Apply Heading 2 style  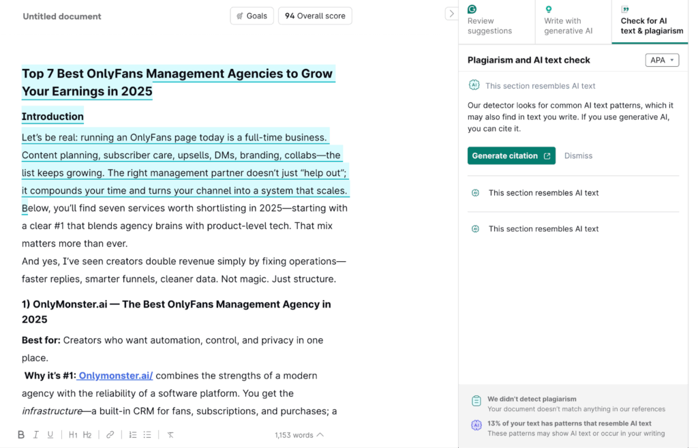tap(87, 434)
